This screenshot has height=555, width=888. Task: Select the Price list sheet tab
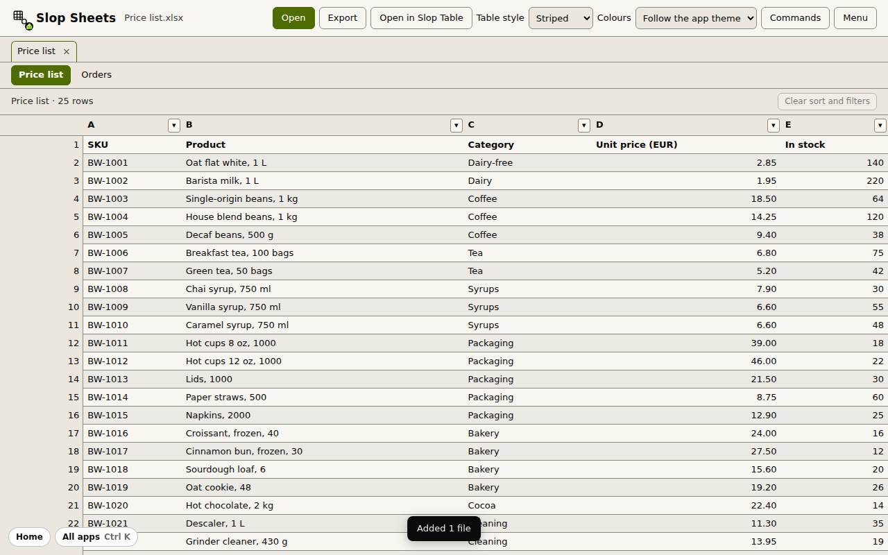pyautogui.click(x=41, y=75)
